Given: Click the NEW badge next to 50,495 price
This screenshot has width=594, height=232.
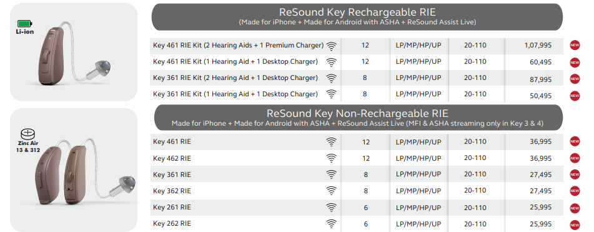Looking at the screenshot, I should click(x=575, y=96).
